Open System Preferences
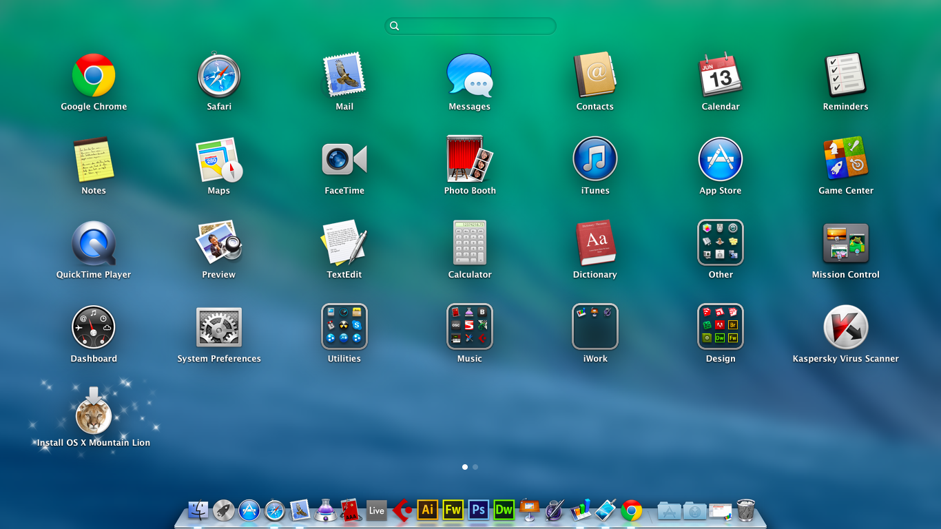The image size is (941, 529). coord(219,327)
